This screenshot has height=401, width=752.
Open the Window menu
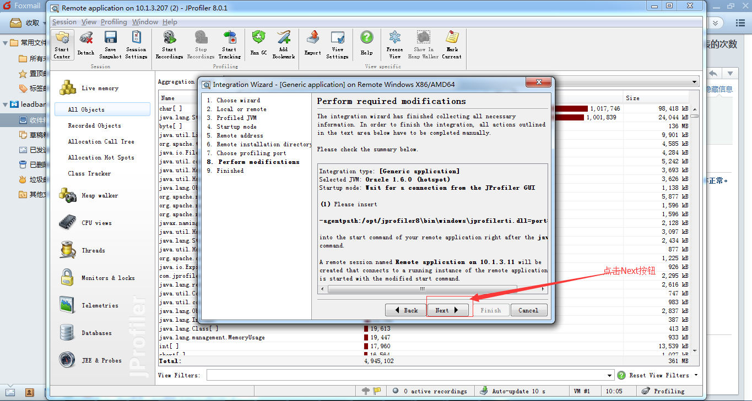145,22
